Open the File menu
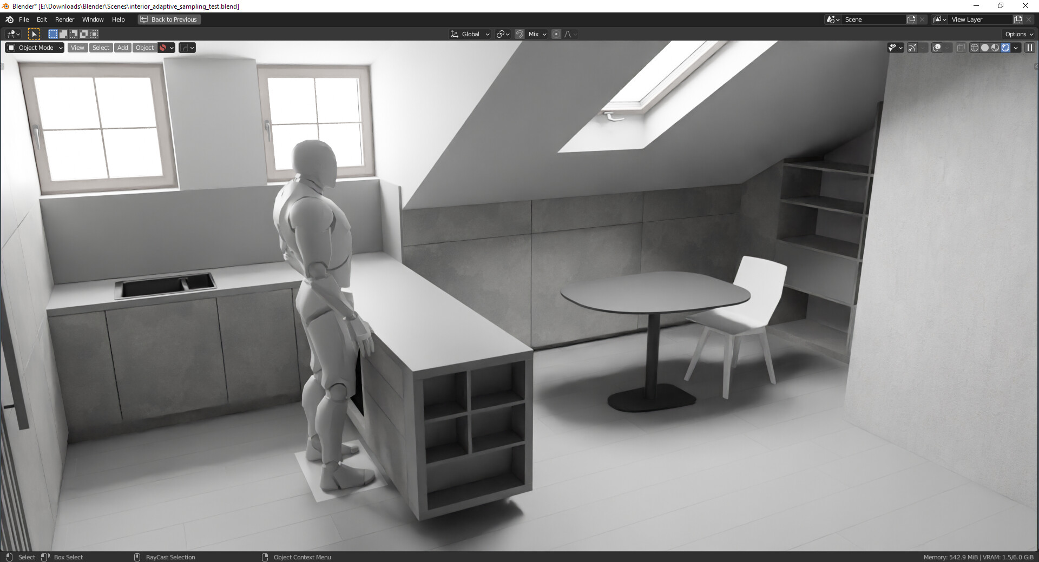The width and height of the screenshot is (1039, 562). tap(24, 19)
